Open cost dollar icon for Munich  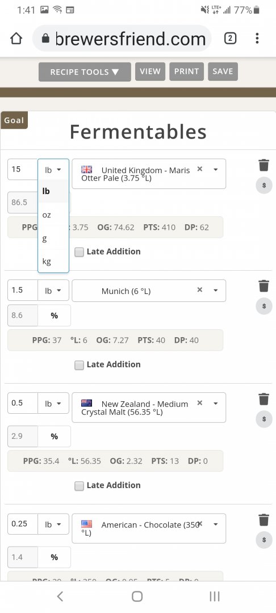click(264, 306)
